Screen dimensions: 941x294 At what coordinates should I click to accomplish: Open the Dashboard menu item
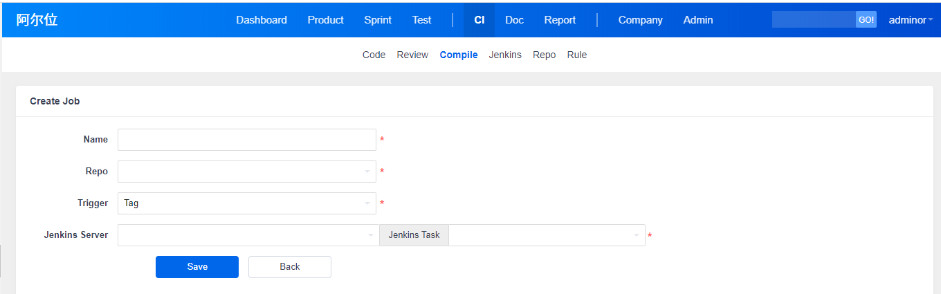click(262, 20)
